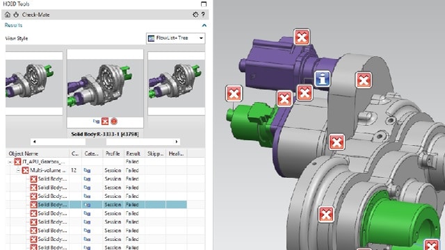Maximize the HD3D Tools panel
445x250 pixels.
point(204,4)
